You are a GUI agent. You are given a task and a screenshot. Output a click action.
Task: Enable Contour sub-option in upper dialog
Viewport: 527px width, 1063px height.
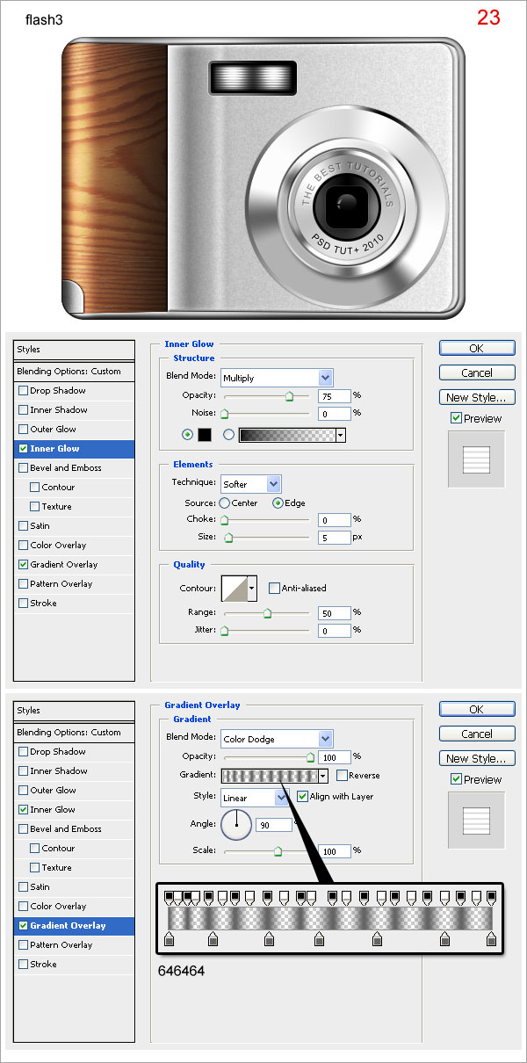point(34,488)
